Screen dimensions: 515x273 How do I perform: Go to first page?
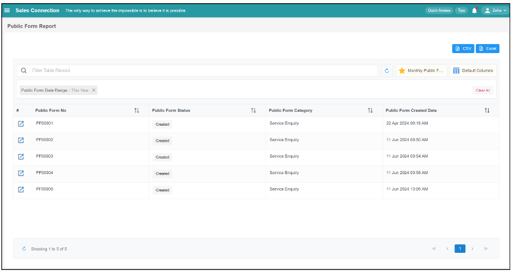click(x=434, y=249)
